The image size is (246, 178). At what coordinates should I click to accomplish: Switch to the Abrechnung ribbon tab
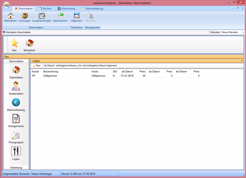click(66, 9)
